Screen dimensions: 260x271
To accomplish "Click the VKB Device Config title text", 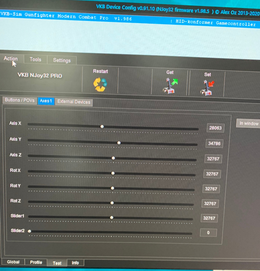I will pyautogui.click(x=178, y=10).
